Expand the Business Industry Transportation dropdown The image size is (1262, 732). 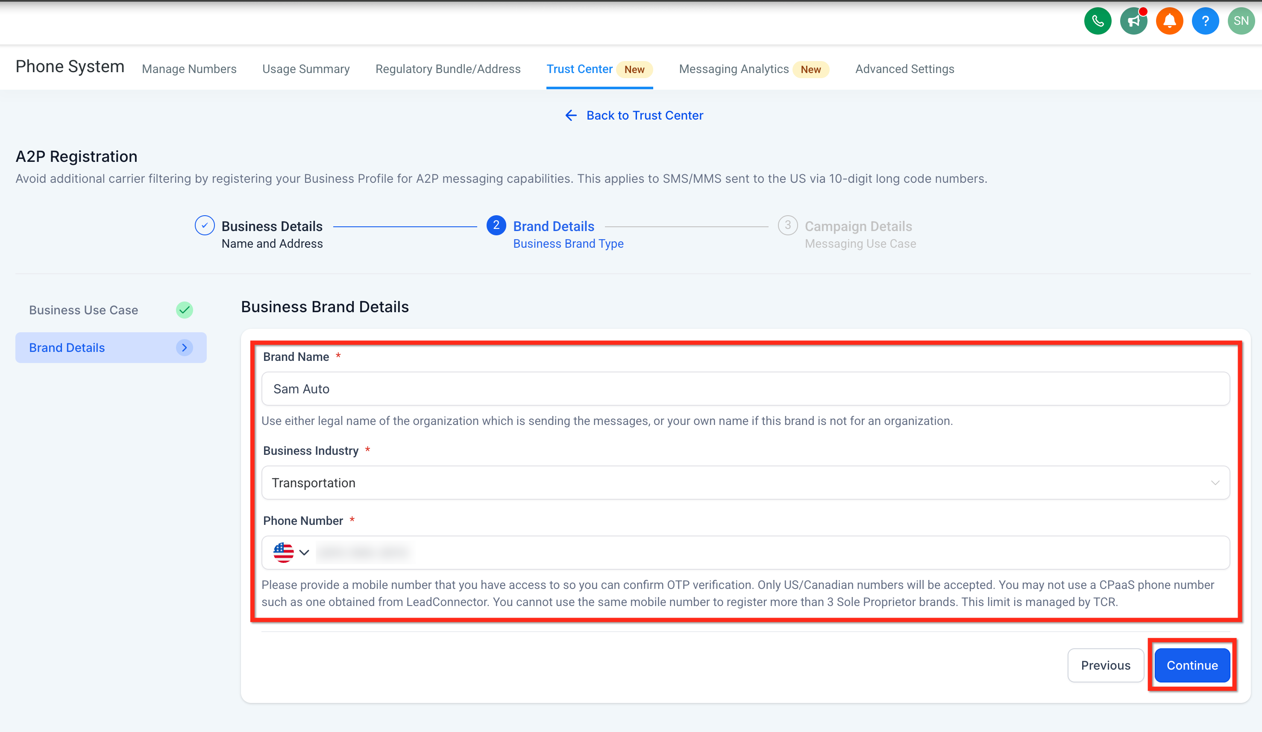[x=745, y=483]
